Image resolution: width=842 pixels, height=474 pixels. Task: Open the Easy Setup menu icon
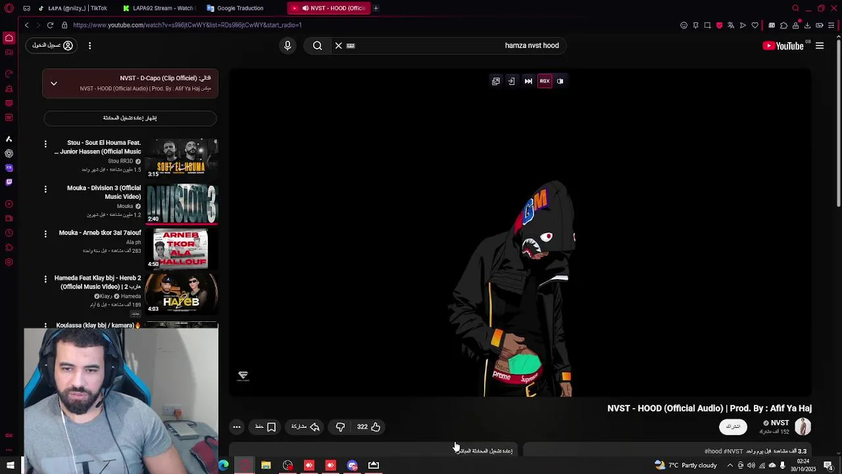(831, 25)
